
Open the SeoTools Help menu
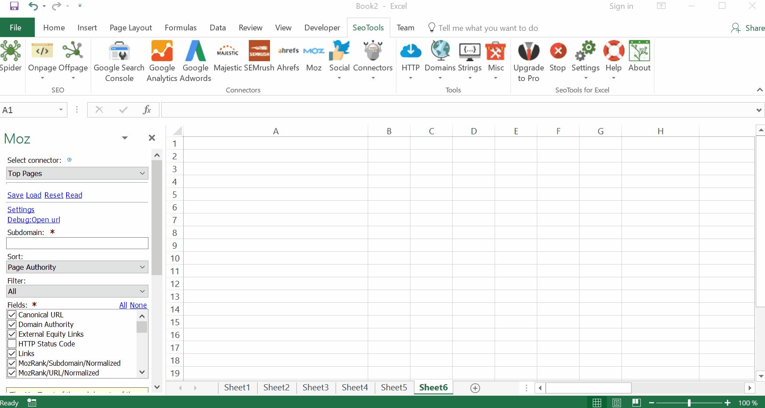coord(613,60)
